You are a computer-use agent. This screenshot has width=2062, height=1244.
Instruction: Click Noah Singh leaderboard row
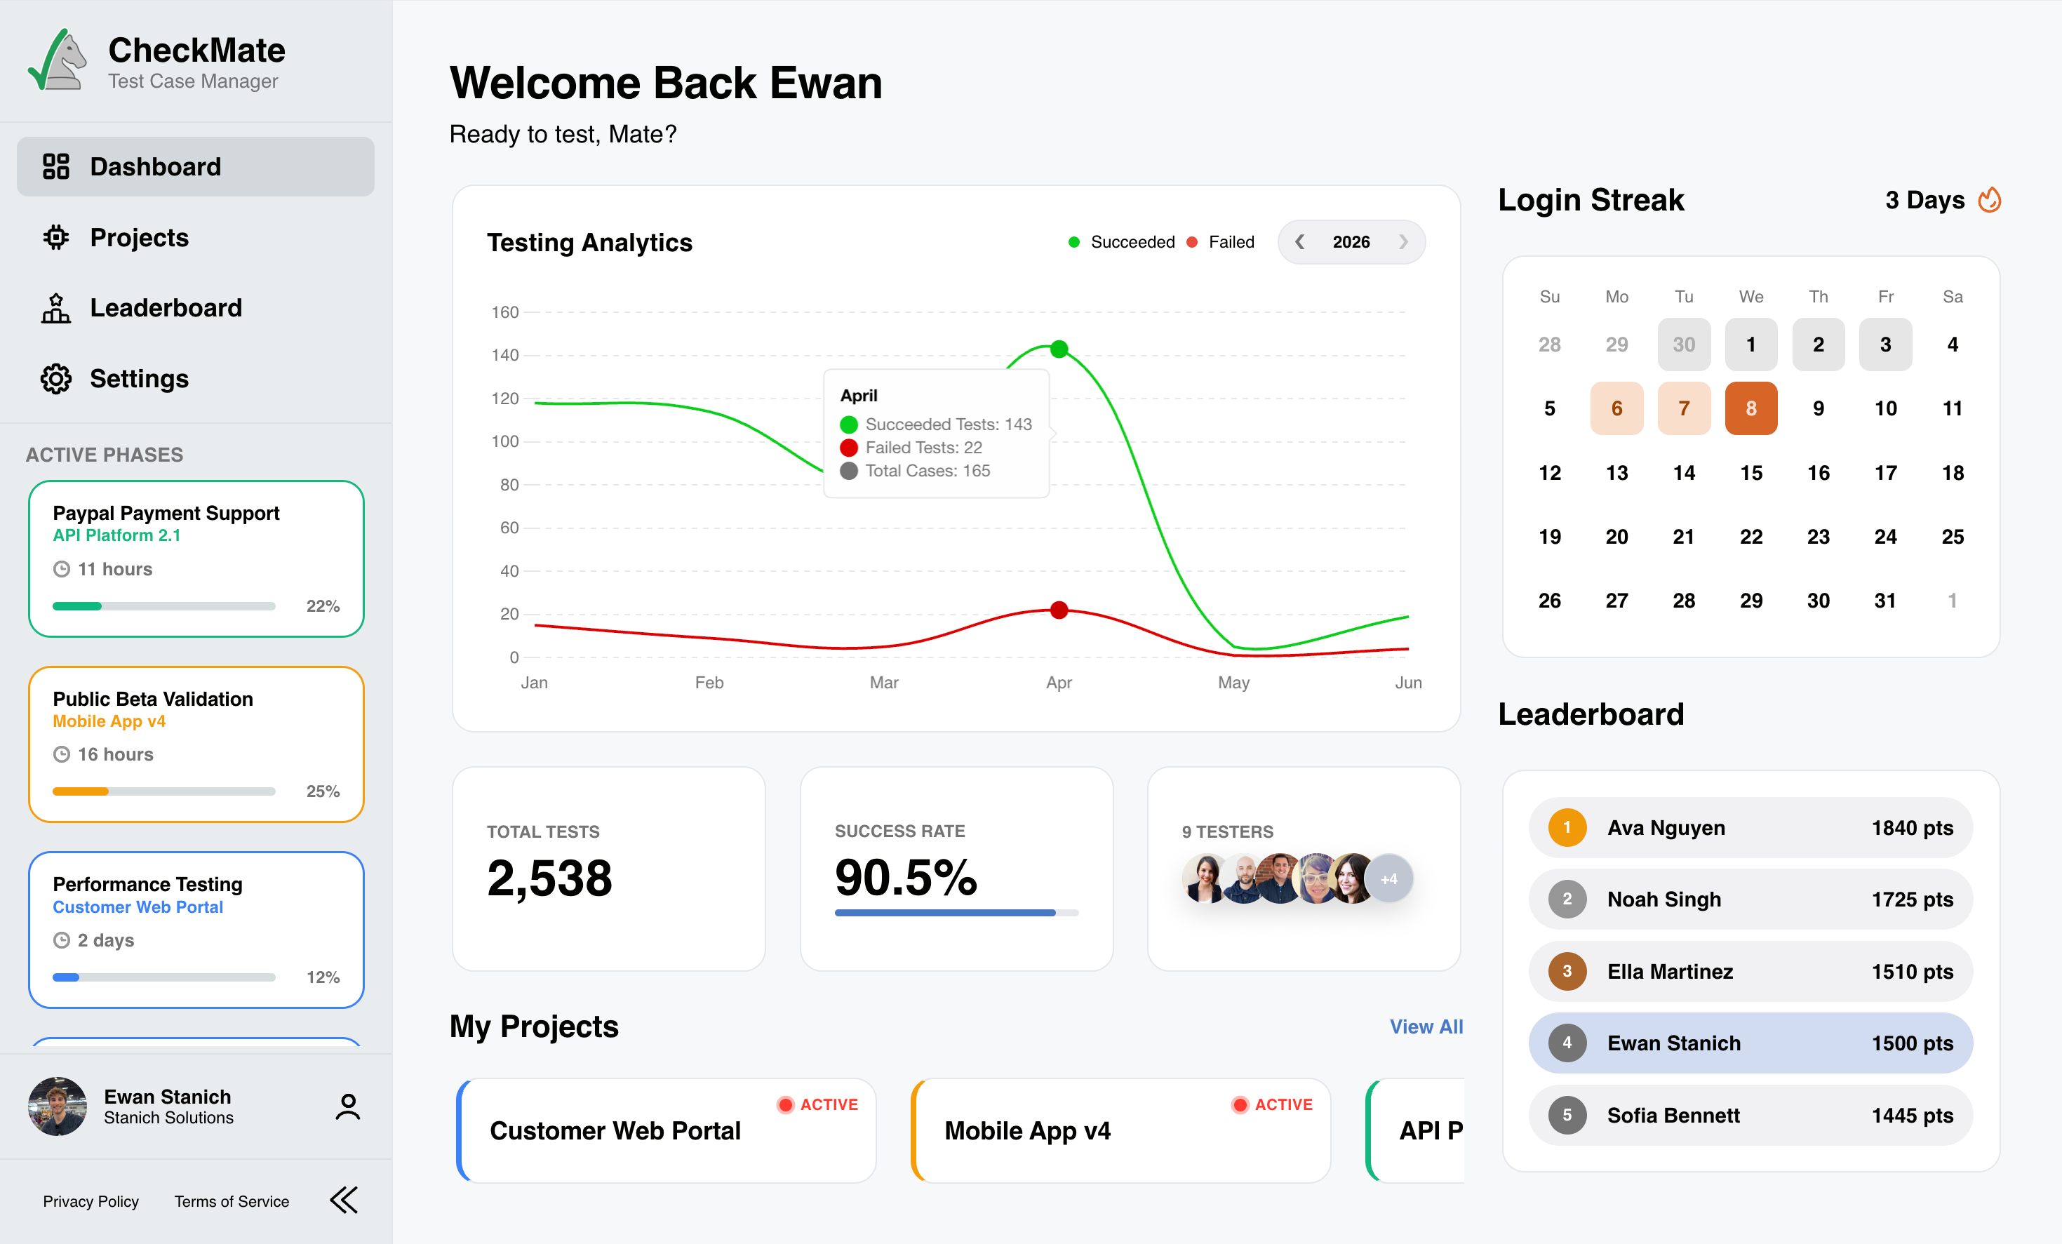tap(1750, 899)
